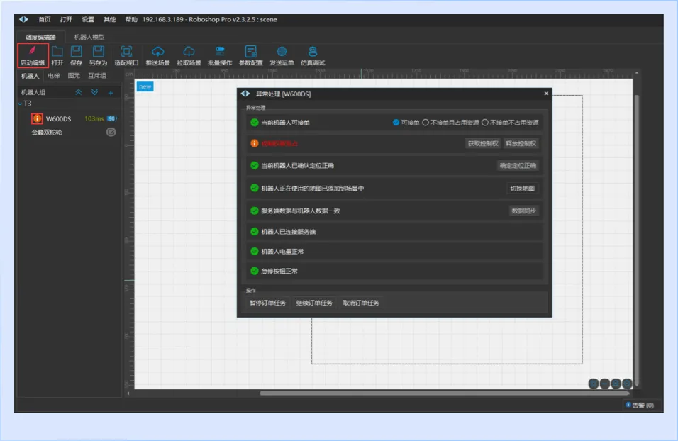Click the green check beside 机器人电量正常
This screenshot has width=678, height=441.
(x=254, y=251)
